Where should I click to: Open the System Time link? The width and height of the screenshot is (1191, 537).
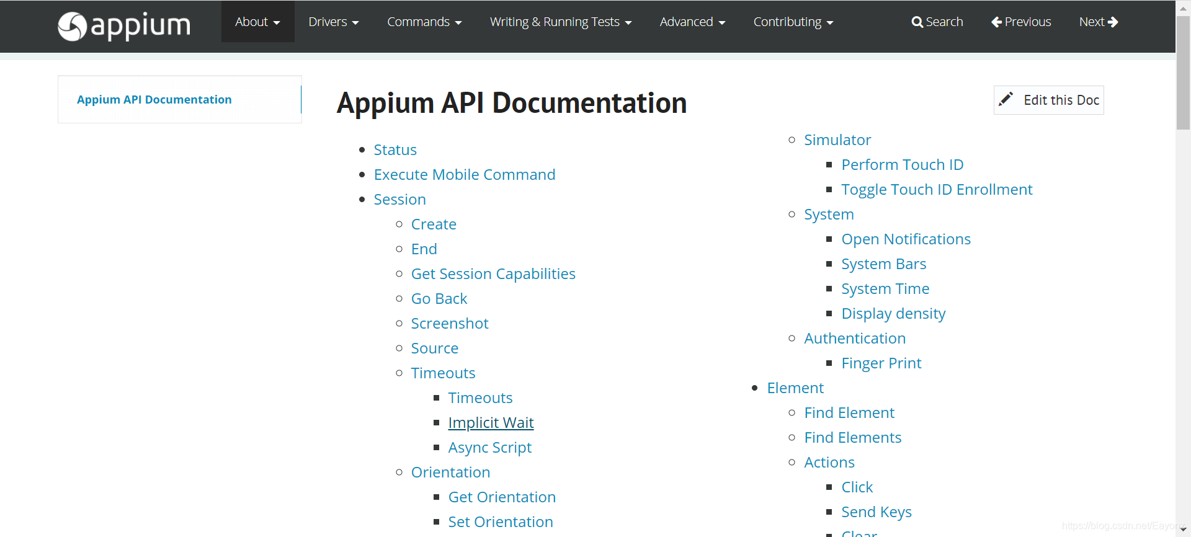[x=885, y=289]
